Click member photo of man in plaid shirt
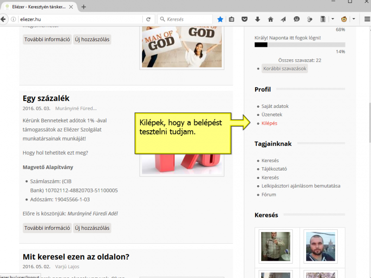The height and width of the screenshot is (278, 371). 275,246
